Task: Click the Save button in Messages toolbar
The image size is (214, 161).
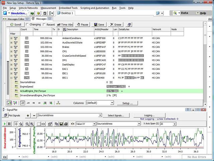Action: [x=99, y=24]
